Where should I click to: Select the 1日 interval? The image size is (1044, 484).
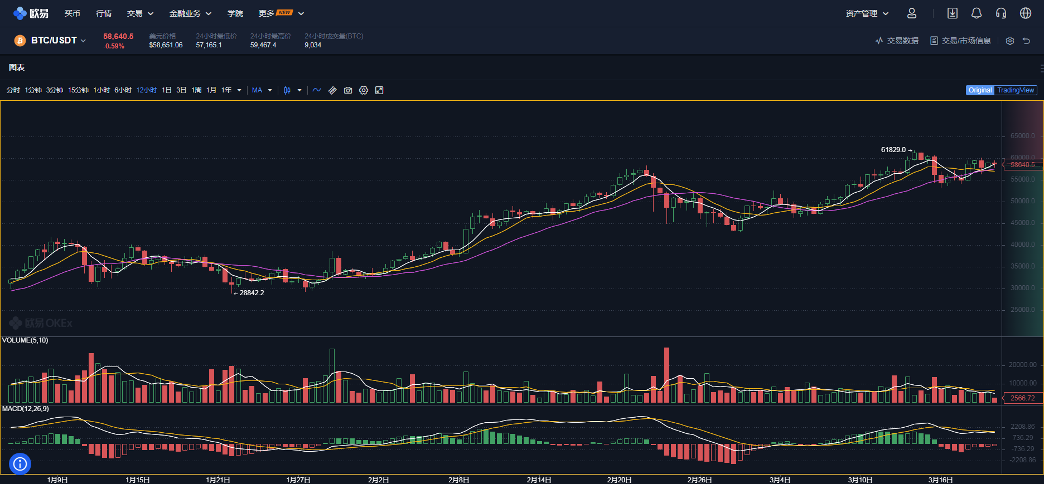click(167, 90)
